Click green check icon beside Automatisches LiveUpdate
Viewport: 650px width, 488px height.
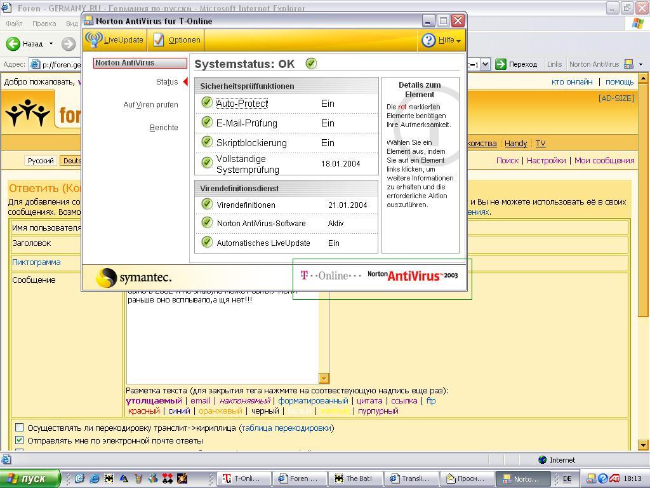(207, 241)
